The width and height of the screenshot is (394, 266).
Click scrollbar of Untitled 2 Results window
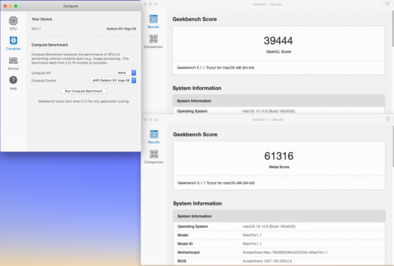tap(393, 146)
